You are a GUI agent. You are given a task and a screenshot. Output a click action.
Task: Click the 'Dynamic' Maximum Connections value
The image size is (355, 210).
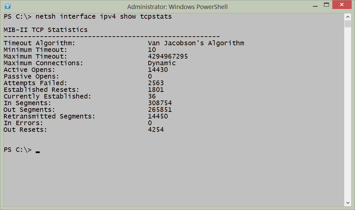162,63
